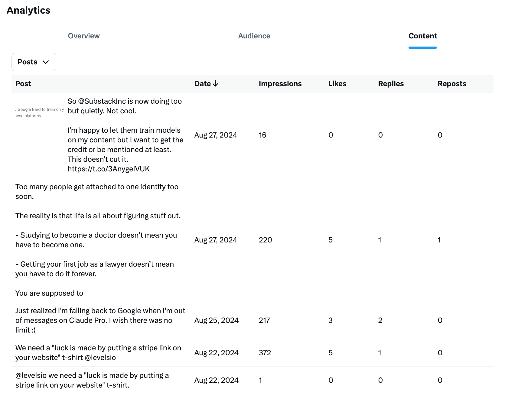Switch to the Overview tab
The height and width of the screenshot is (393, 505).
[84, 36]
